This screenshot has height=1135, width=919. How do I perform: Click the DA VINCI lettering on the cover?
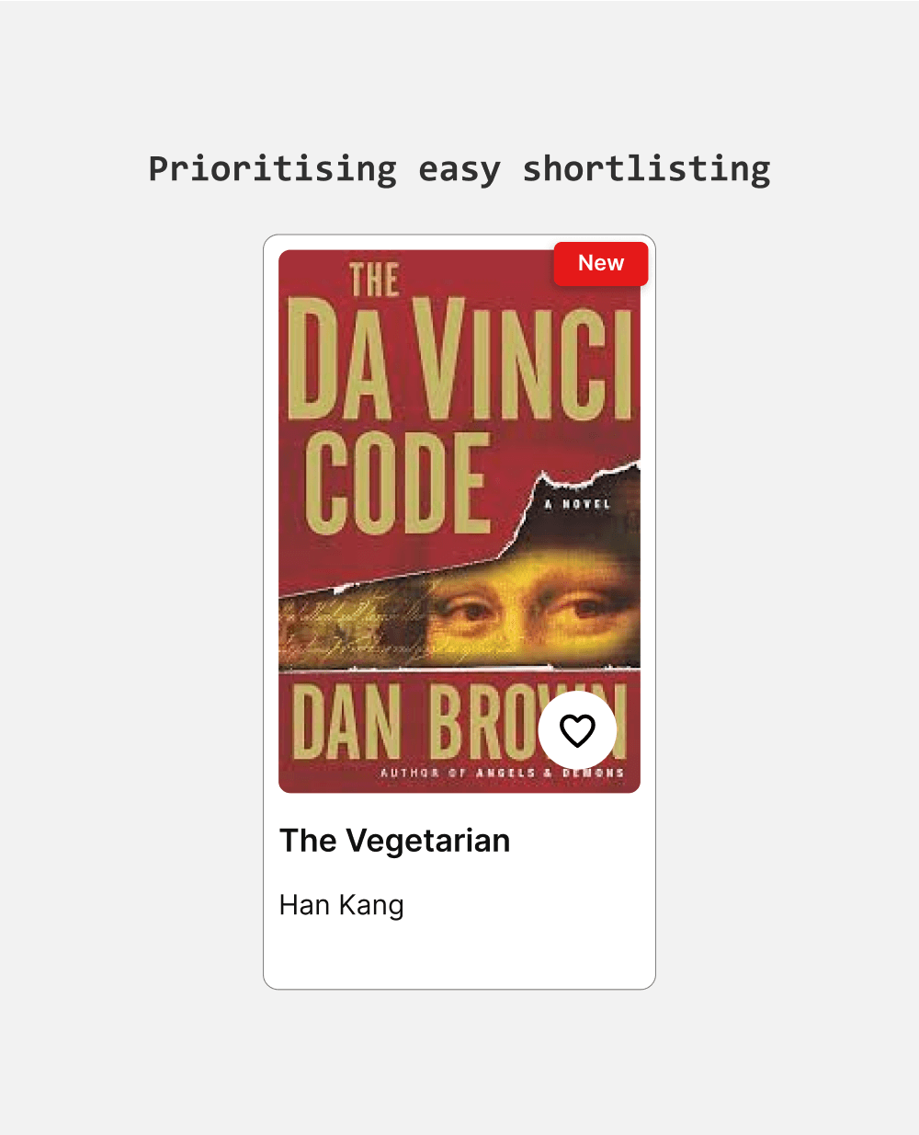point(459,359)
